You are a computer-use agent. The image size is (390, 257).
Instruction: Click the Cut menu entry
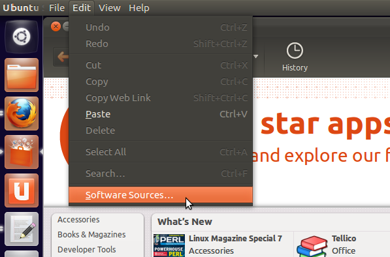click(161, 65)
